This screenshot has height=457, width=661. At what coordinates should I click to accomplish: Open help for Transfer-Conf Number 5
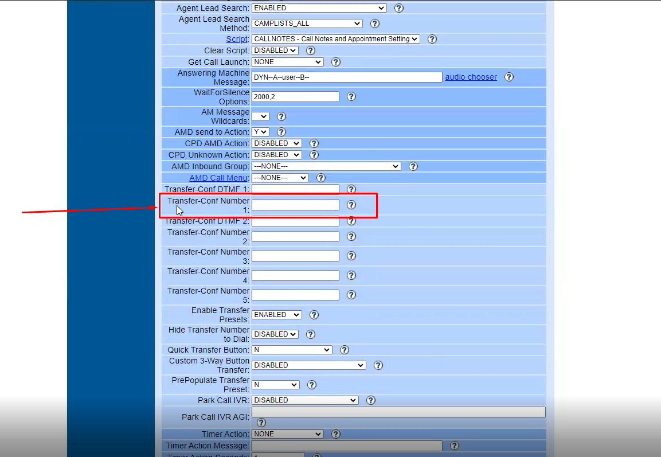coord(351,295)
